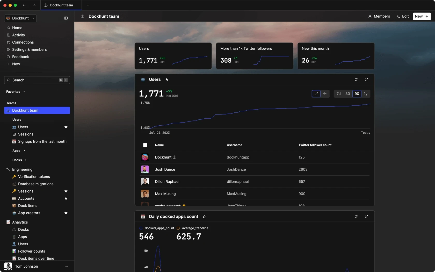Switch to the Dockhunt team browser tab
The image size is (435, 272).
coord(61,5)
